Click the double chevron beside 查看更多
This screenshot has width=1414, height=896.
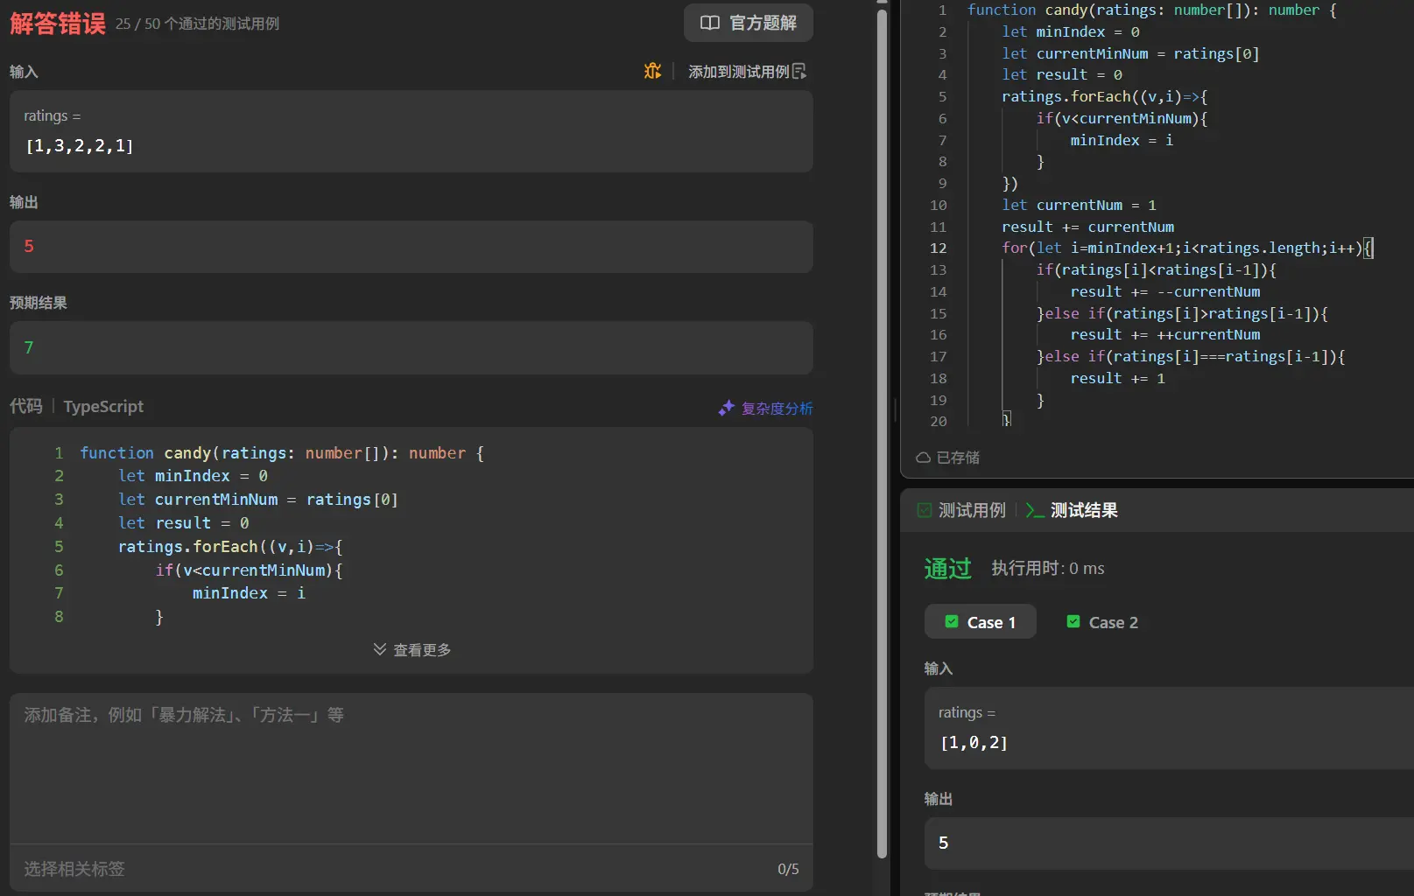coord(379,649)
